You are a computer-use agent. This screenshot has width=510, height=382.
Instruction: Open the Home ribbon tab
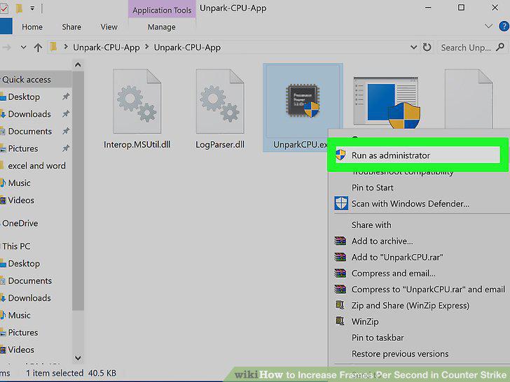32,27
